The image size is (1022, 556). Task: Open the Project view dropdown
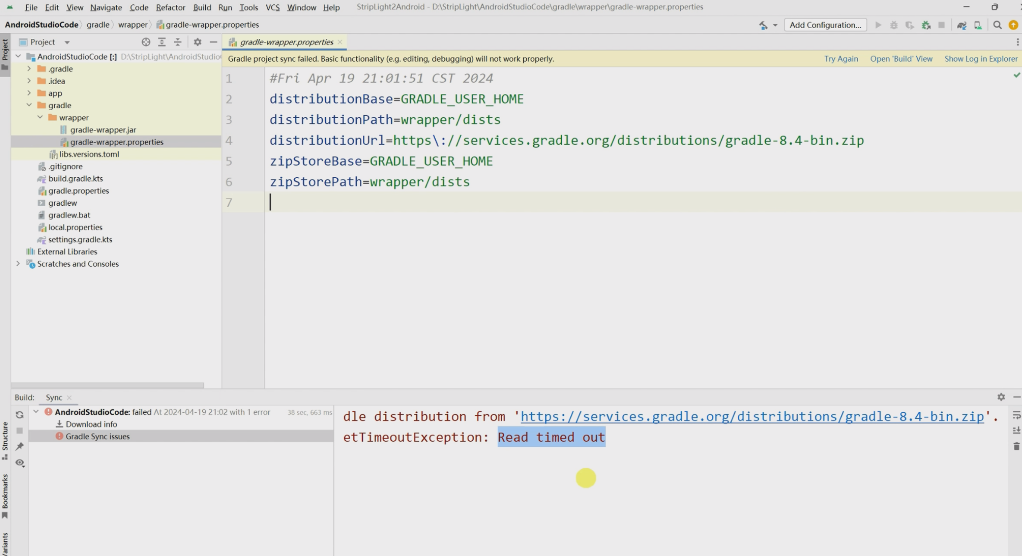pos(67,42)
